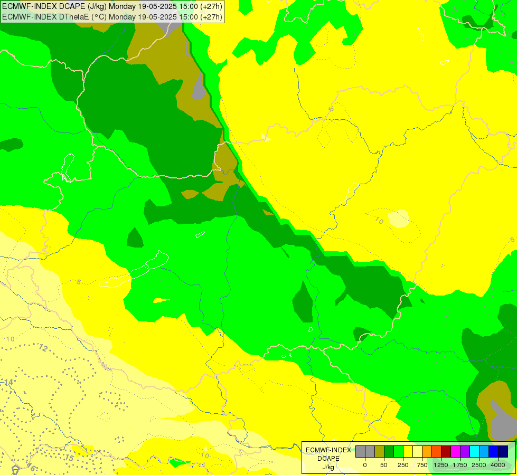Click the DThetaE (°C) title line
The height and width of the screenshot is (475, 517).
click(112, 17)
